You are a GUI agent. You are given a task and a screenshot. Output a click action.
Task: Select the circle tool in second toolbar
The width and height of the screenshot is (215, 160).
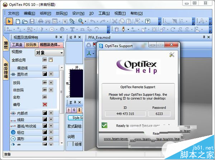tap(52, 29)
